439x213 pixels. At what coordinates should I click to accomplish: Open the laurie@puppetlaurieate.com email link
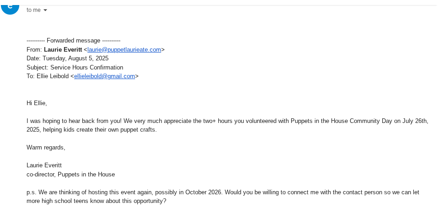pos(125,50)
